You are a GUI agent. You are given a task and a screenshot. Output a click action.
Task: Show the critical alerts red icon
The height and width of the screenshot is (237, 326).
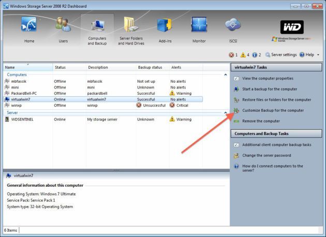click(231, 55)
